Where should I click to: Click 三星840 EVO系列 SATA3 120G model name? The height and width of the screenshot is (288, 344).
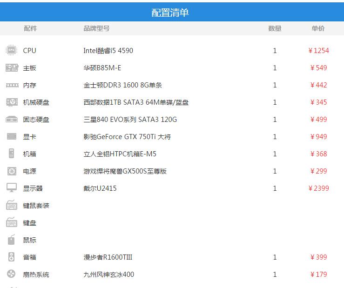[x=130, y=119]
